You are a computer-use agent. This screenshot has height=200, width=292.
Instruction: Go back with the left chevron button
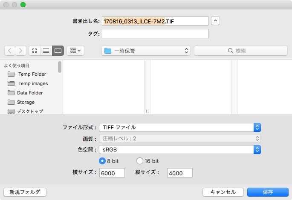(x=10, y=51)
